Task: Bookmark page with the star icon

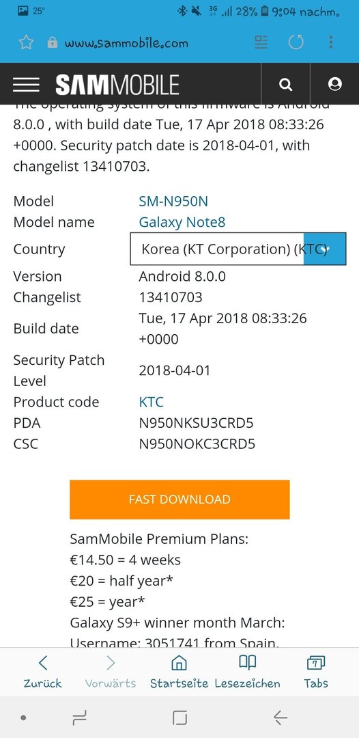Action: coord(27,43)
